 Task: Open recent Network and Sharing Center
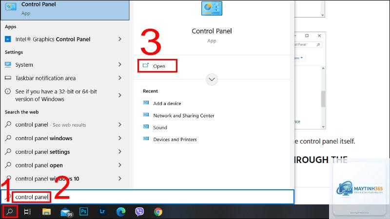point(178,115)
